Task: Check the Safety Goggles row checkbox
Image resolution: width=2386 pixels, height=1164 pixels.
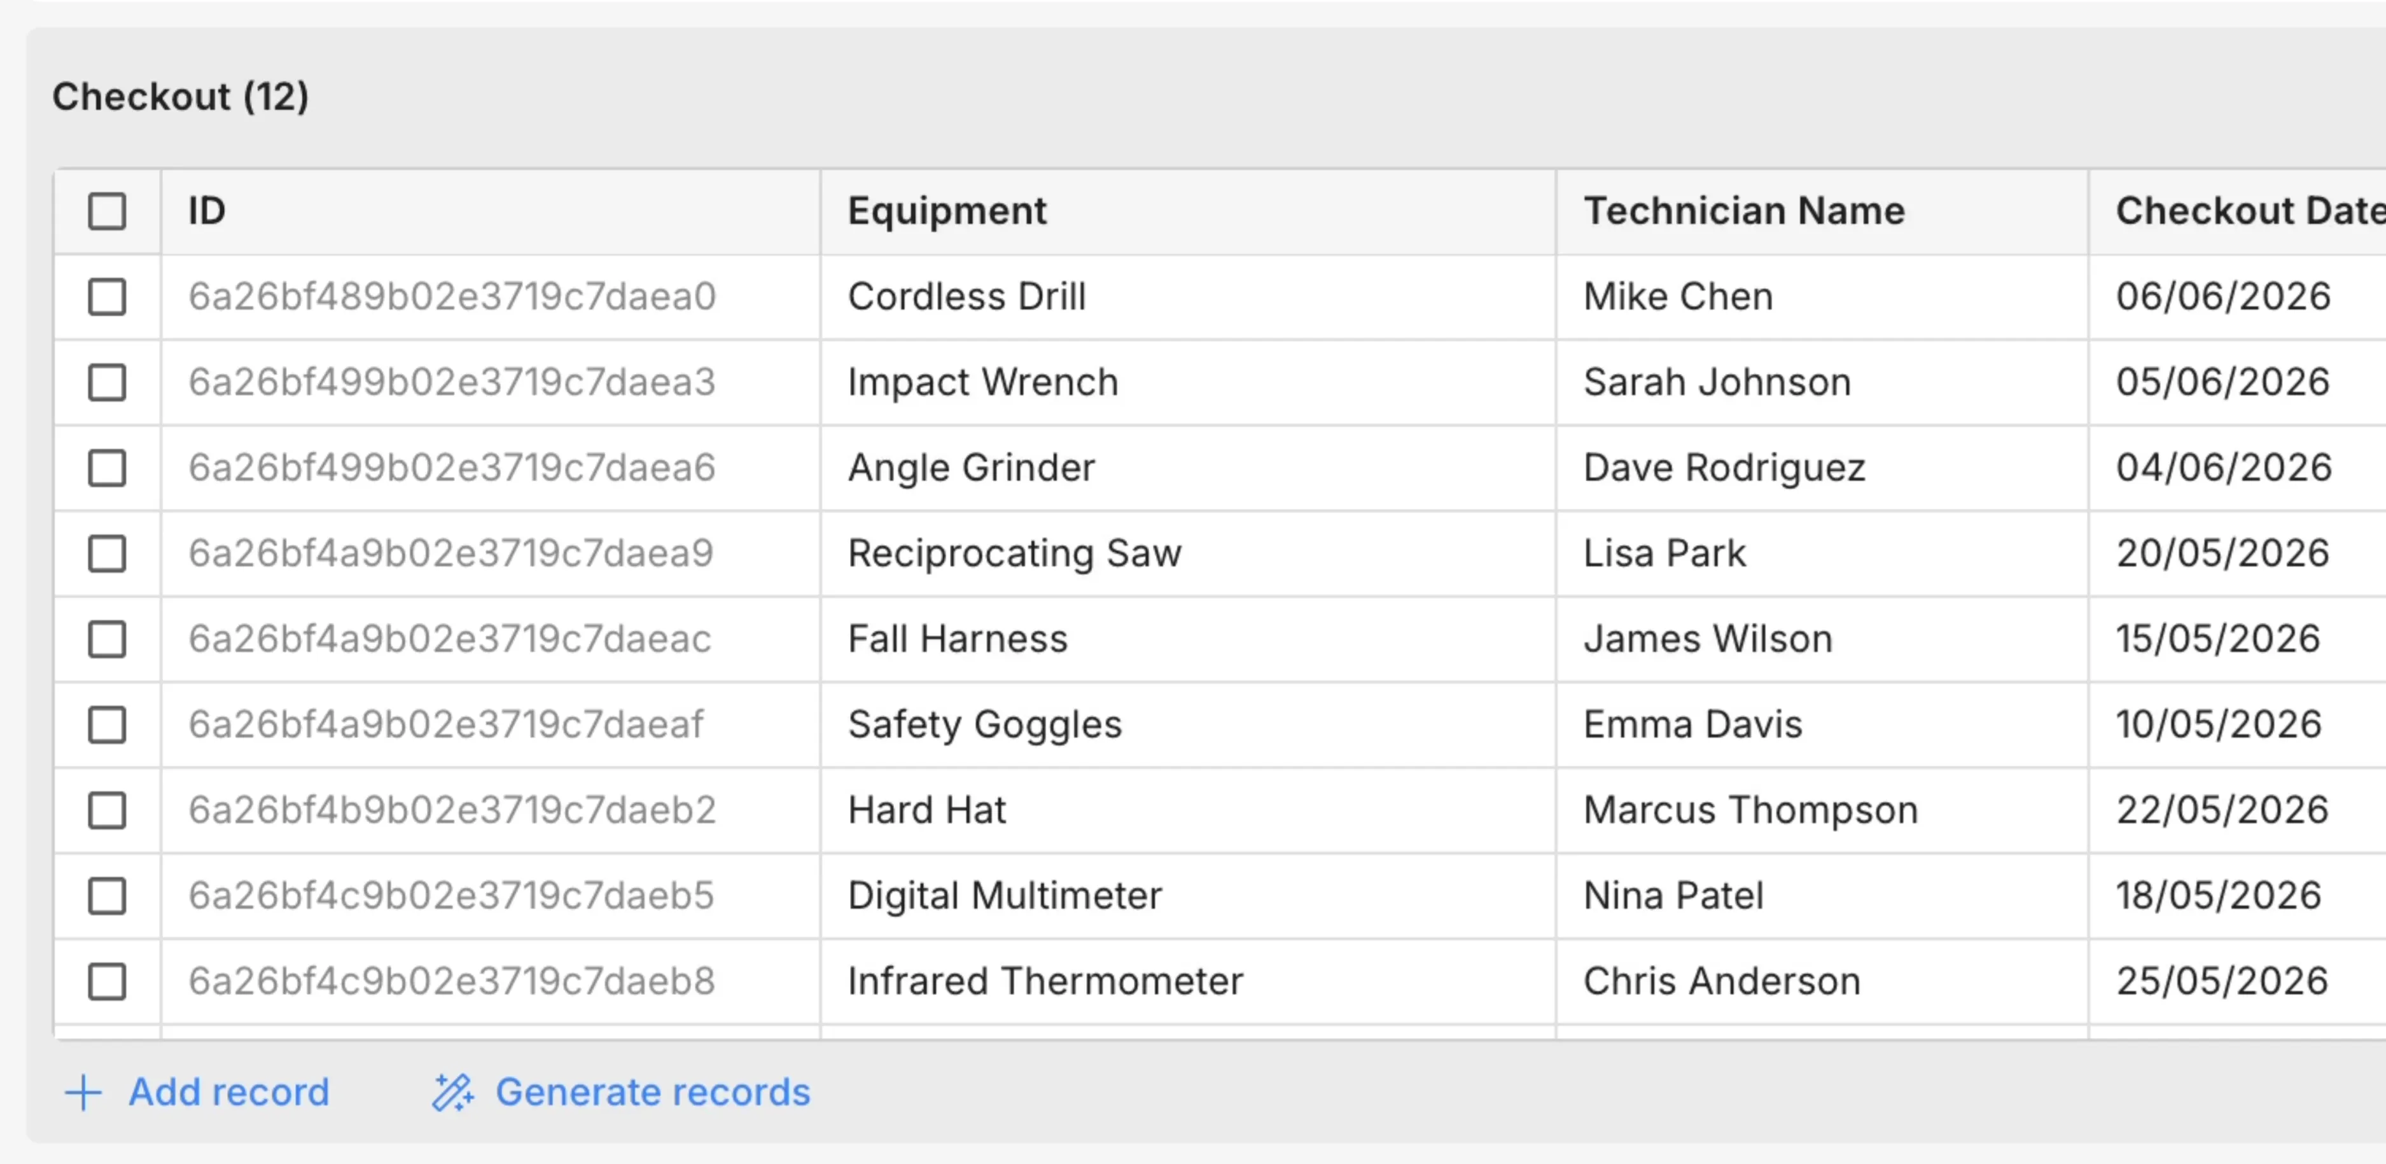Action: click(x=108, y=725)
